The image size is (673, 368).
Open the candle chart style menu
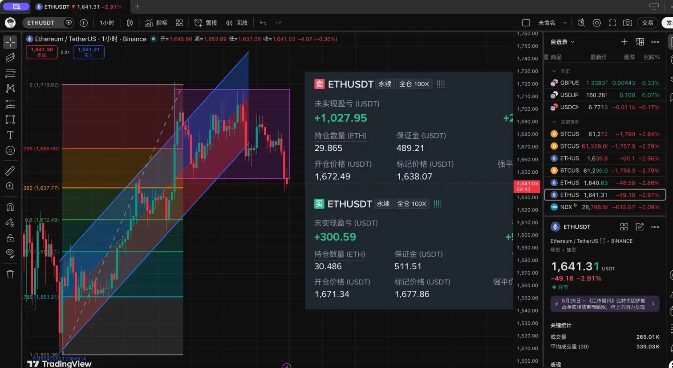(x=130, y=23)
